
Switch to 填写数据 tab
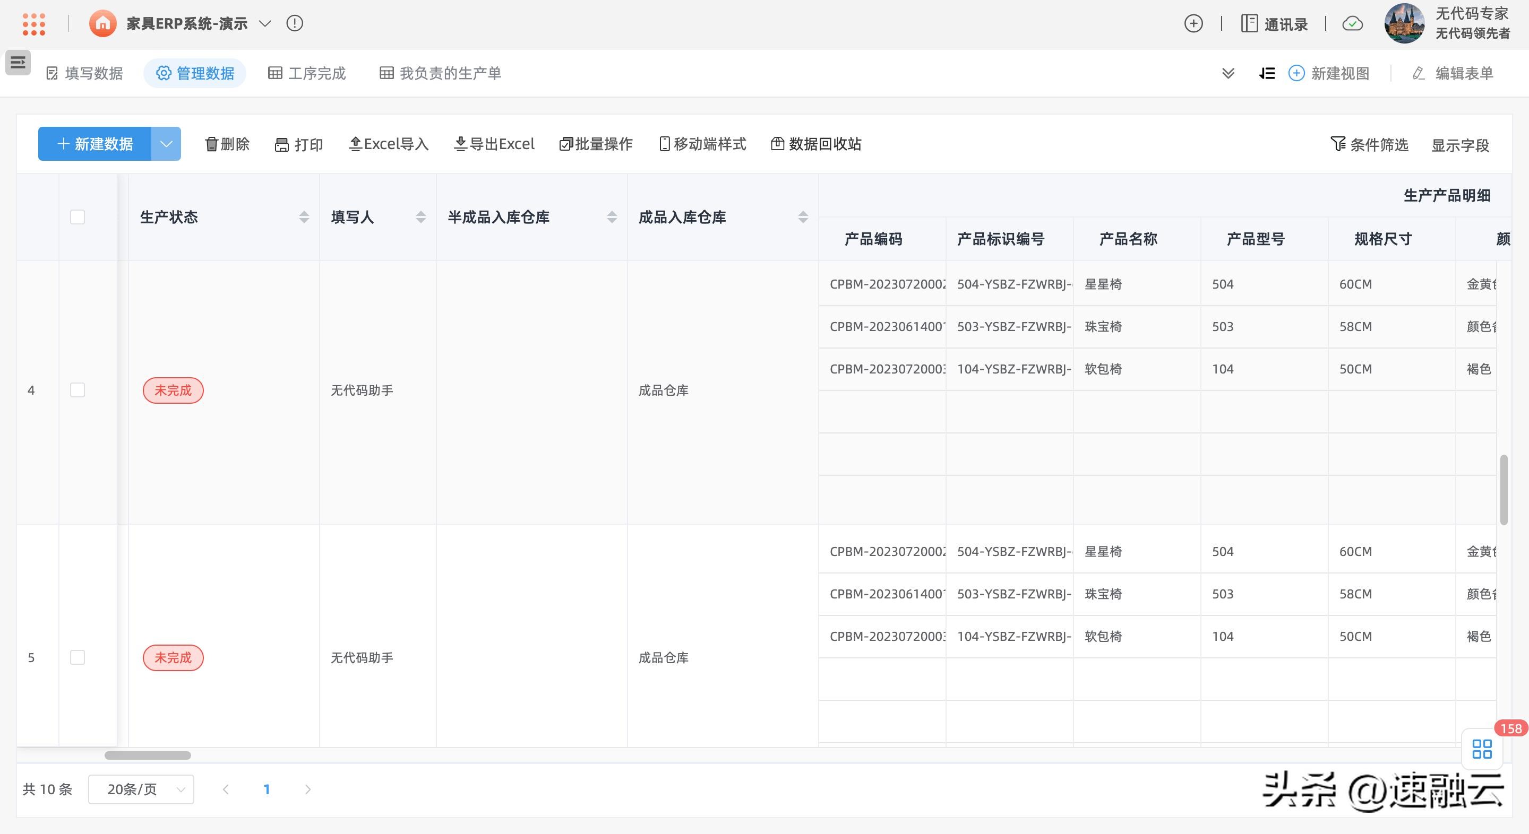84,74
